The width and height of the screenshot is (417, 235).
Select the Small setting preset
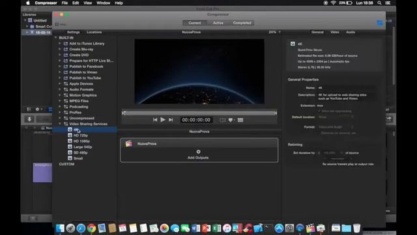(78, 158)
